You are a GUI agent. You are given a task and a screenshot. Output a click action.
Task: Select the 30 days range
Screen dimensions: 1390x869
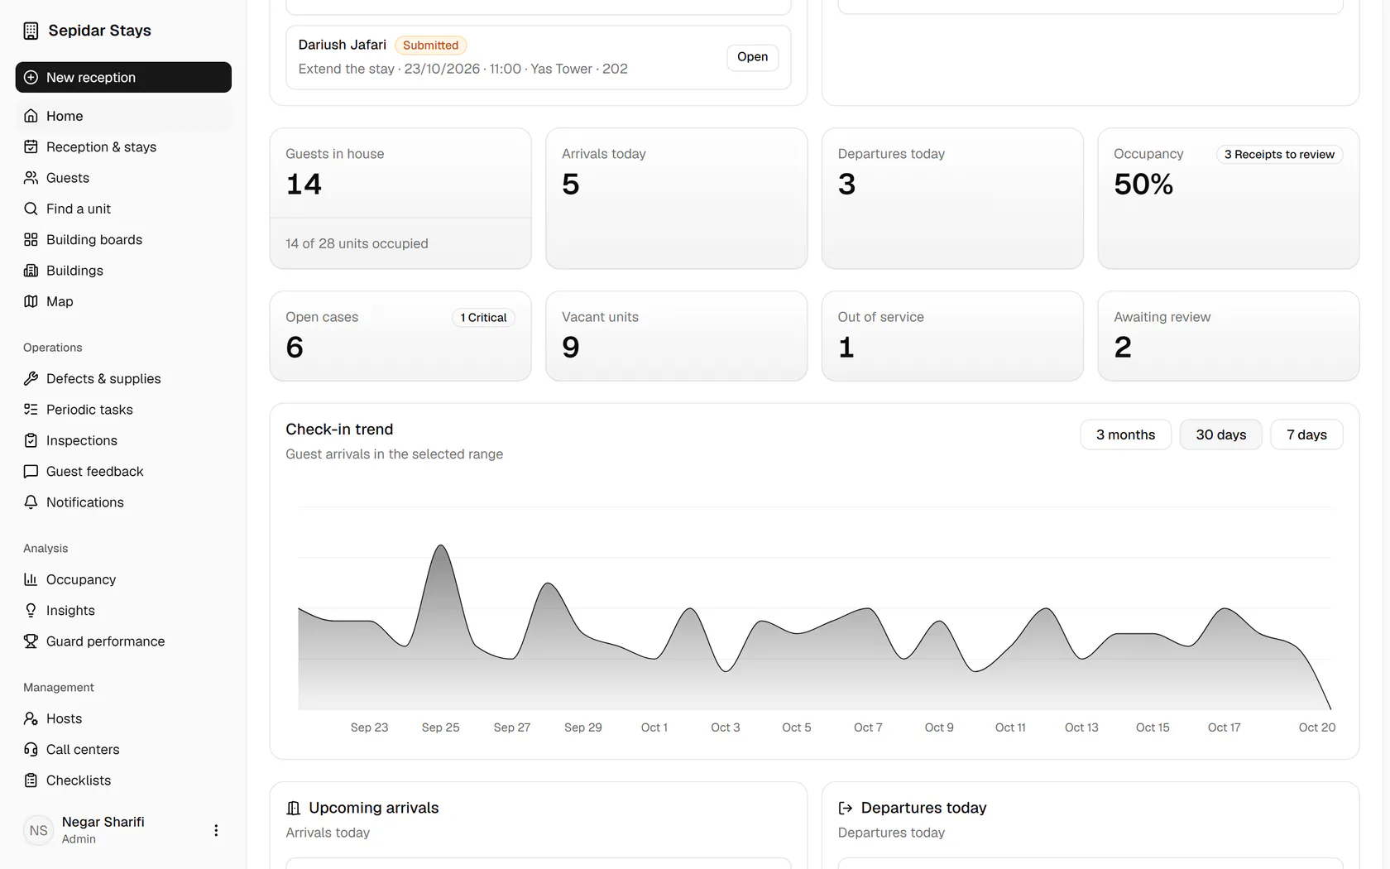click(x=1220, y=434)
